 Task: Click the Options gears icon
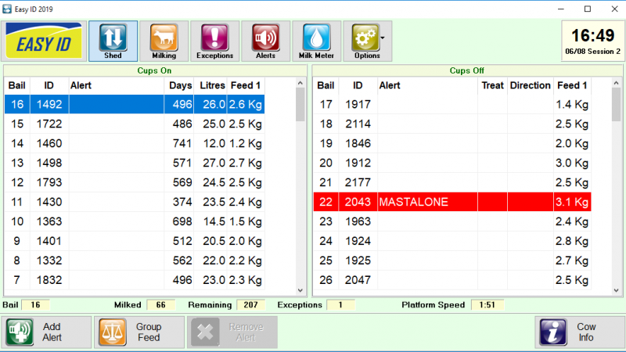click(364, 41)
